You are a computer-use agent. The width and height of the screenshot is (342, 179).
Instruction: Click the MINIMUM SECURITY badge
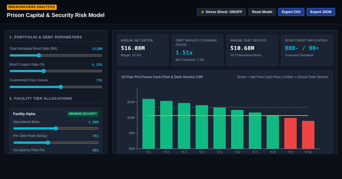point(83,114)
